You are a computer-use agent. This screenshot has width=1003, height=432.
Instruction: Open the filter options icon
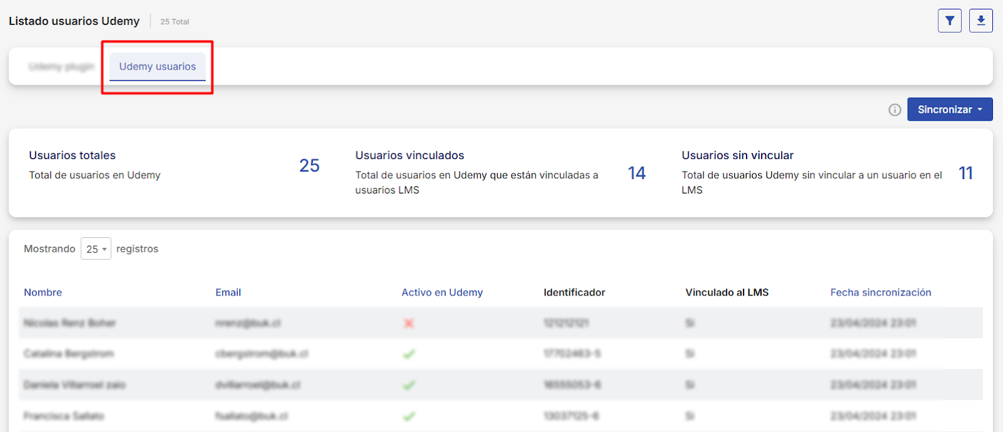tap(950, 21)
